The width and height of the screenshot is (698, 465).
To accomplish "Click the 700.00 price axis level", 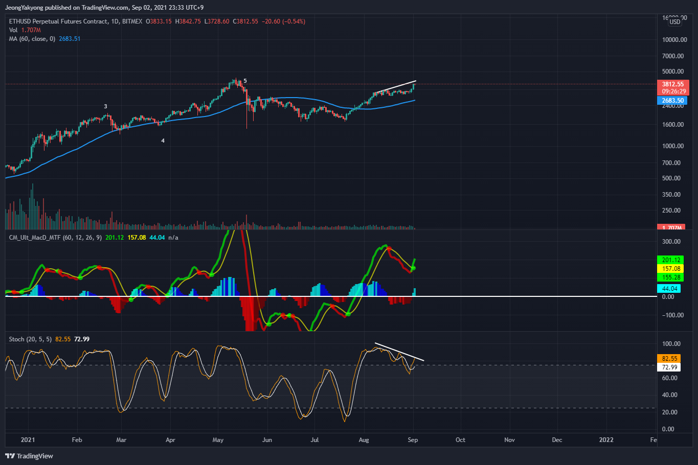I will coord(672,163).
